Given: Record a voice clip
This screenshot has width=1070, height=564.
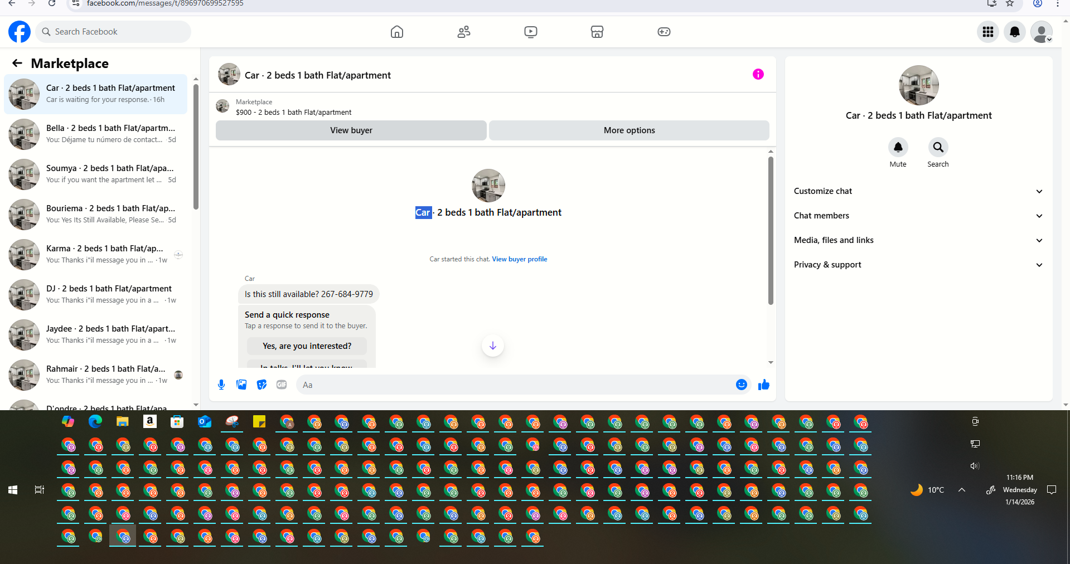Looking at the screenshot, I should coord(221,385).
